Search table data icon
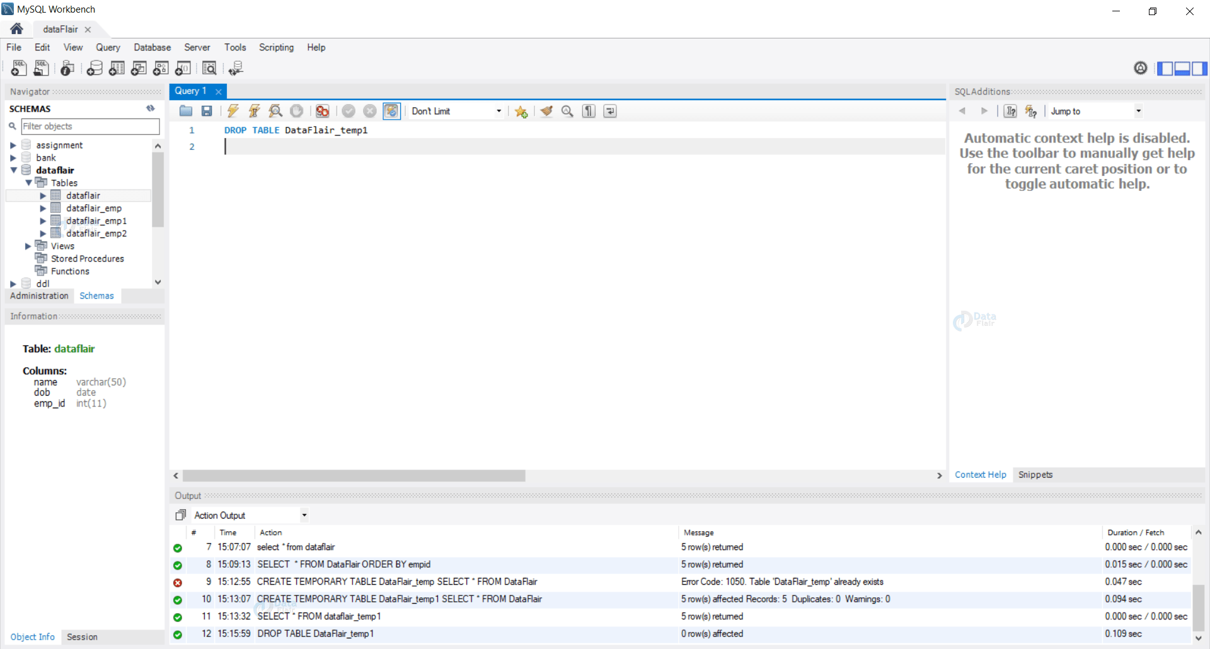 (209, 68)
